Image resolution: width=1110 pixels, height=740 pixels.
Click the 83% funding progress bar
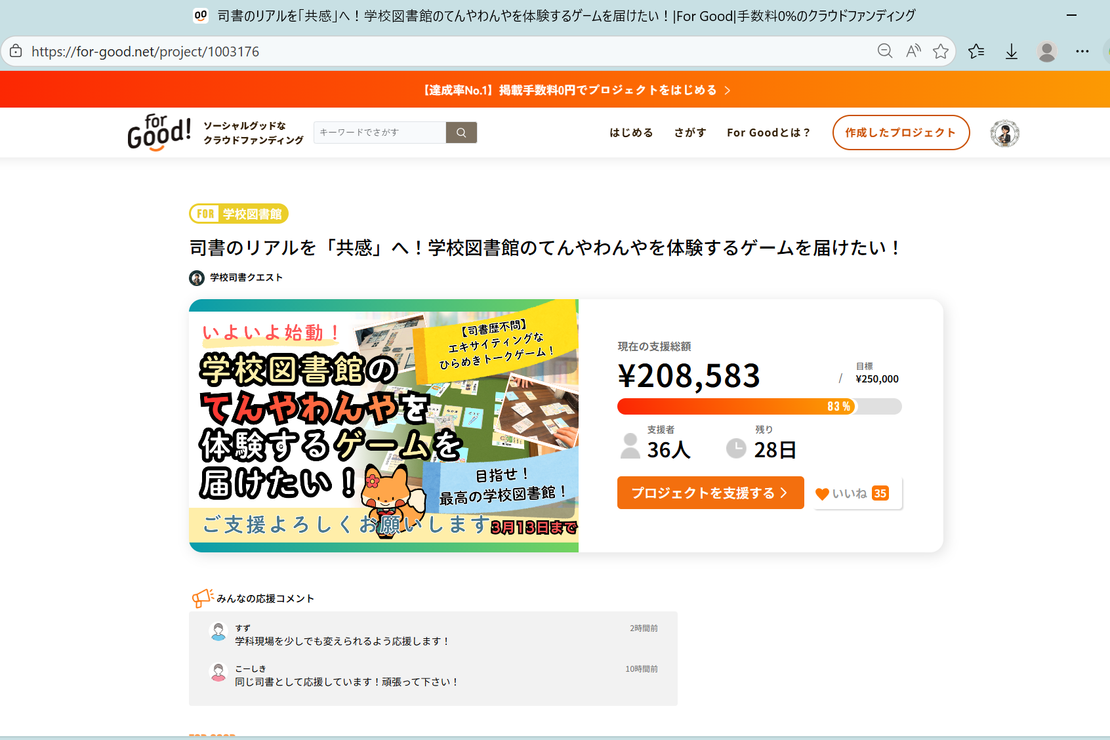(x=759, y=407)
